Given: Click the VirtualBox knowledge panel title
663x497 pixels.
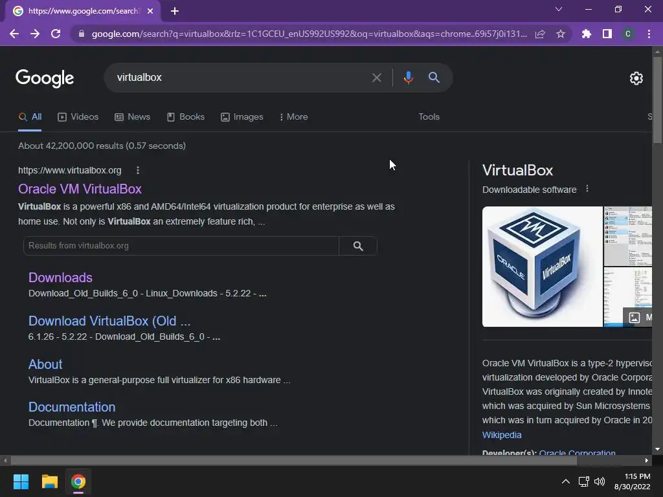Looking at the screenshot, I should (517, 170).
